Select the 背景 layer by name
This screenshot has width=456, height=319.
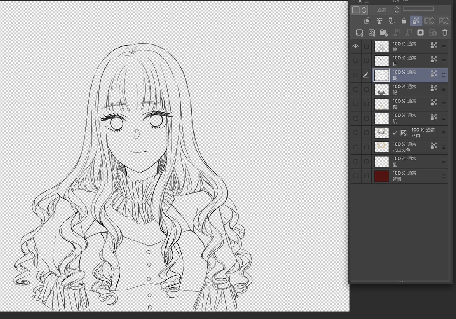(397, 179)
